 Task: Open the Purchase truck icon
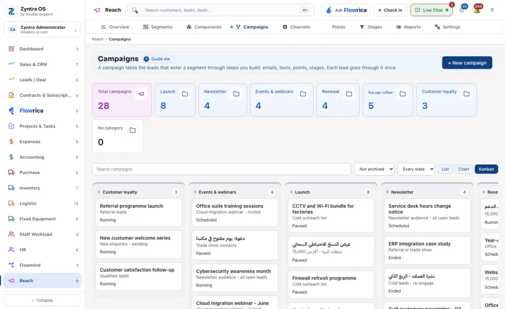pyautogui.click(x=11, y=172)
